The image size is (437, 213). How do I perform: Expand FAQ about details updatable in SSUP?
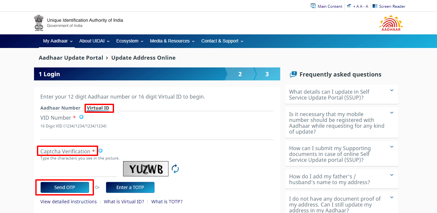(x=392, y=90)
